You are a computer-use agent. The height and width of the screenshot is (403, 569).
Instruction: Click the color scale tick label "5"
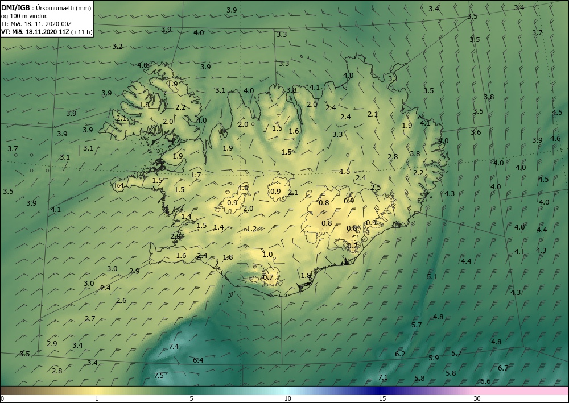[192, 399]
